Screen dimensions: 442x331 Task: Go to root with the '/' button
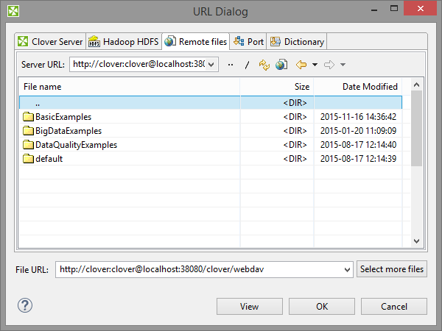coord(247,65)
